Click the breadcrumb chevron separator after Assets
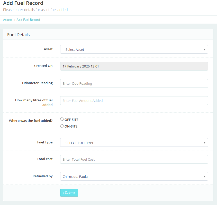 pos(14,20)
